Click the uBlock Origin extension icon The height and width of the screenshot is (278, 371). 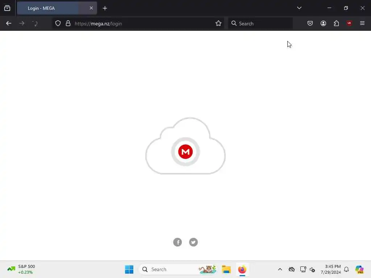349,23
